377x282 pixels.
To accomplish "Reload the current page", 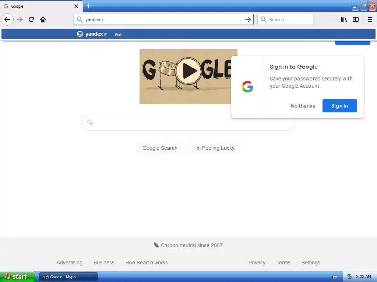I will pos(31,19).
